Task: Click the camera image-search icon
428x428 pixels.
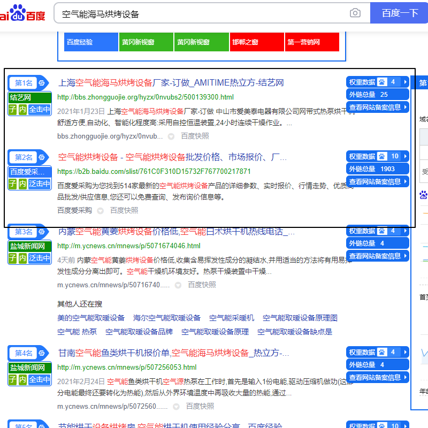Action: [x=355, y=13]
